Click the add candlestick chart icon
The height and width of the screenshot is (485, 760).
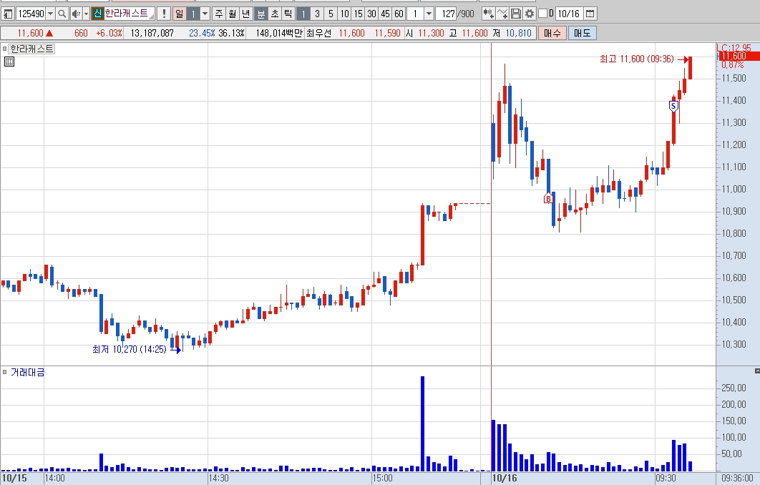(x=489, y=14)
